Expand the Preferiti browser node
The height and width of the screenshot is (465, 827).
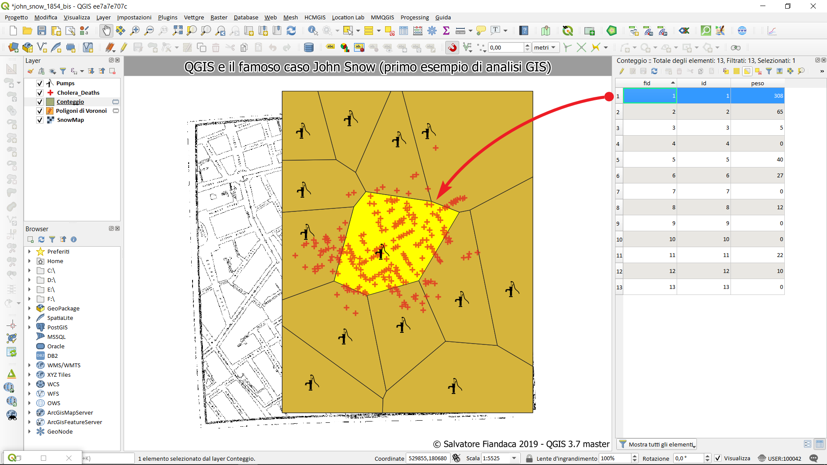pyautogui.click(x=29, y=251)
